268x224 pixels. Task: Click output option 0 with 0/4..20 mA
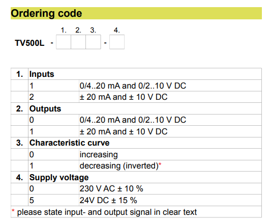[x=136, y=120]
